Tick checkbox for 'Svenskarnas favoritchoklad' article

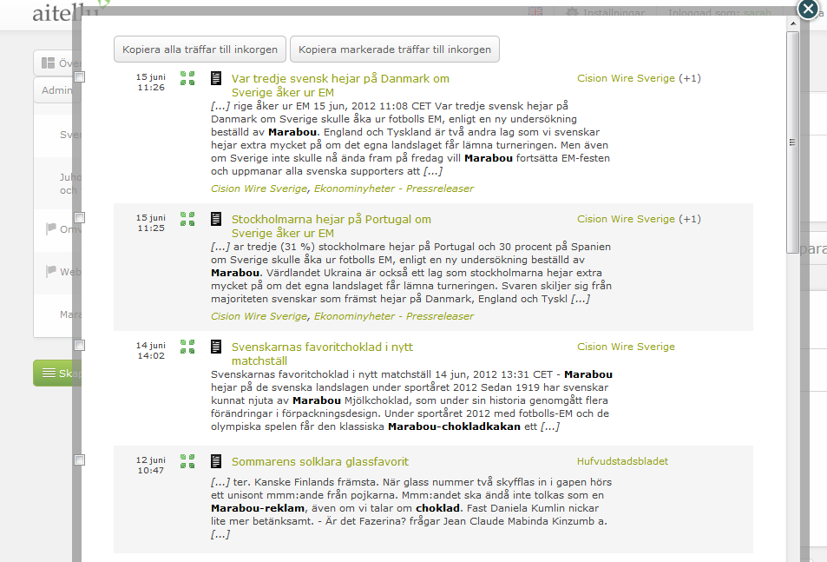coord(80,345)
